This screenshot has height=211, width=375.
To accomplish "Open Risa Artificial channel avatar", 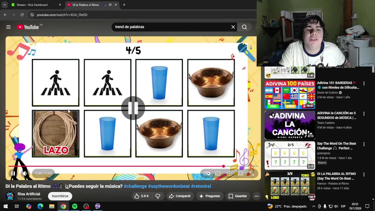I will point(10,196).
